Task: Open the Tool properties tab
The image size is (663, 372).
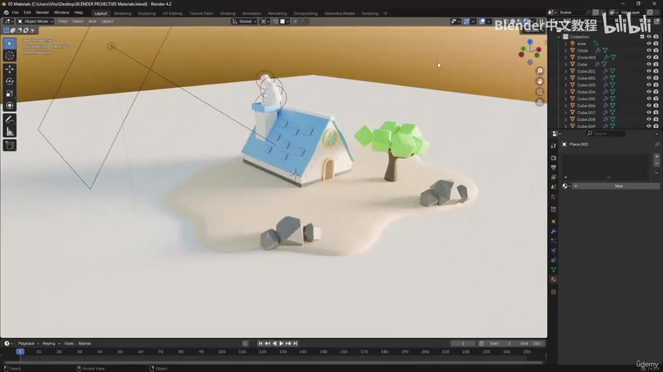Action: click(553, 146)
